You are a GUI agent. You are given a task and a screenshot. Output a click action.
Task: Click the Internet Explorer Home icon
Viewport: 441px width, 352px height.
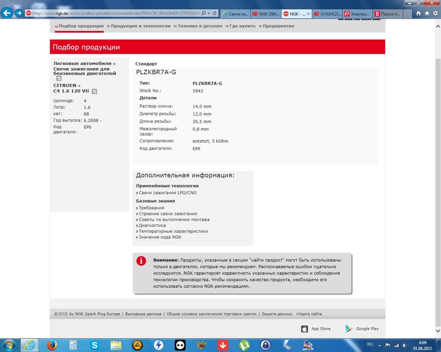point(418,13)
